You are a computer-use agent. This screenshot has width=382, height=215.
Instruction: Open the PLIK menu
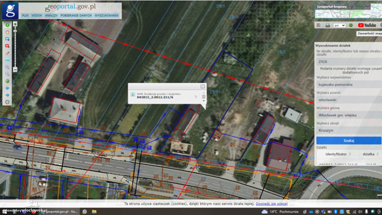click(25, 16)
